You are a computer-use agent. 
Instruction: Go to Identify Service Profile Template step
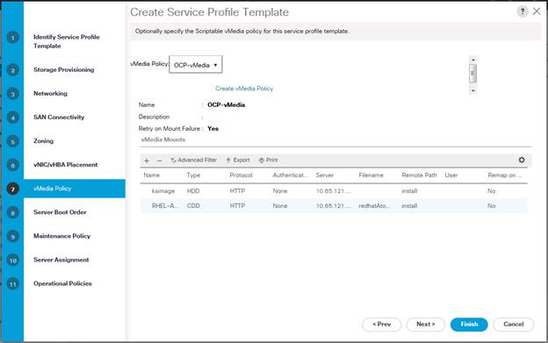point(67,41)
